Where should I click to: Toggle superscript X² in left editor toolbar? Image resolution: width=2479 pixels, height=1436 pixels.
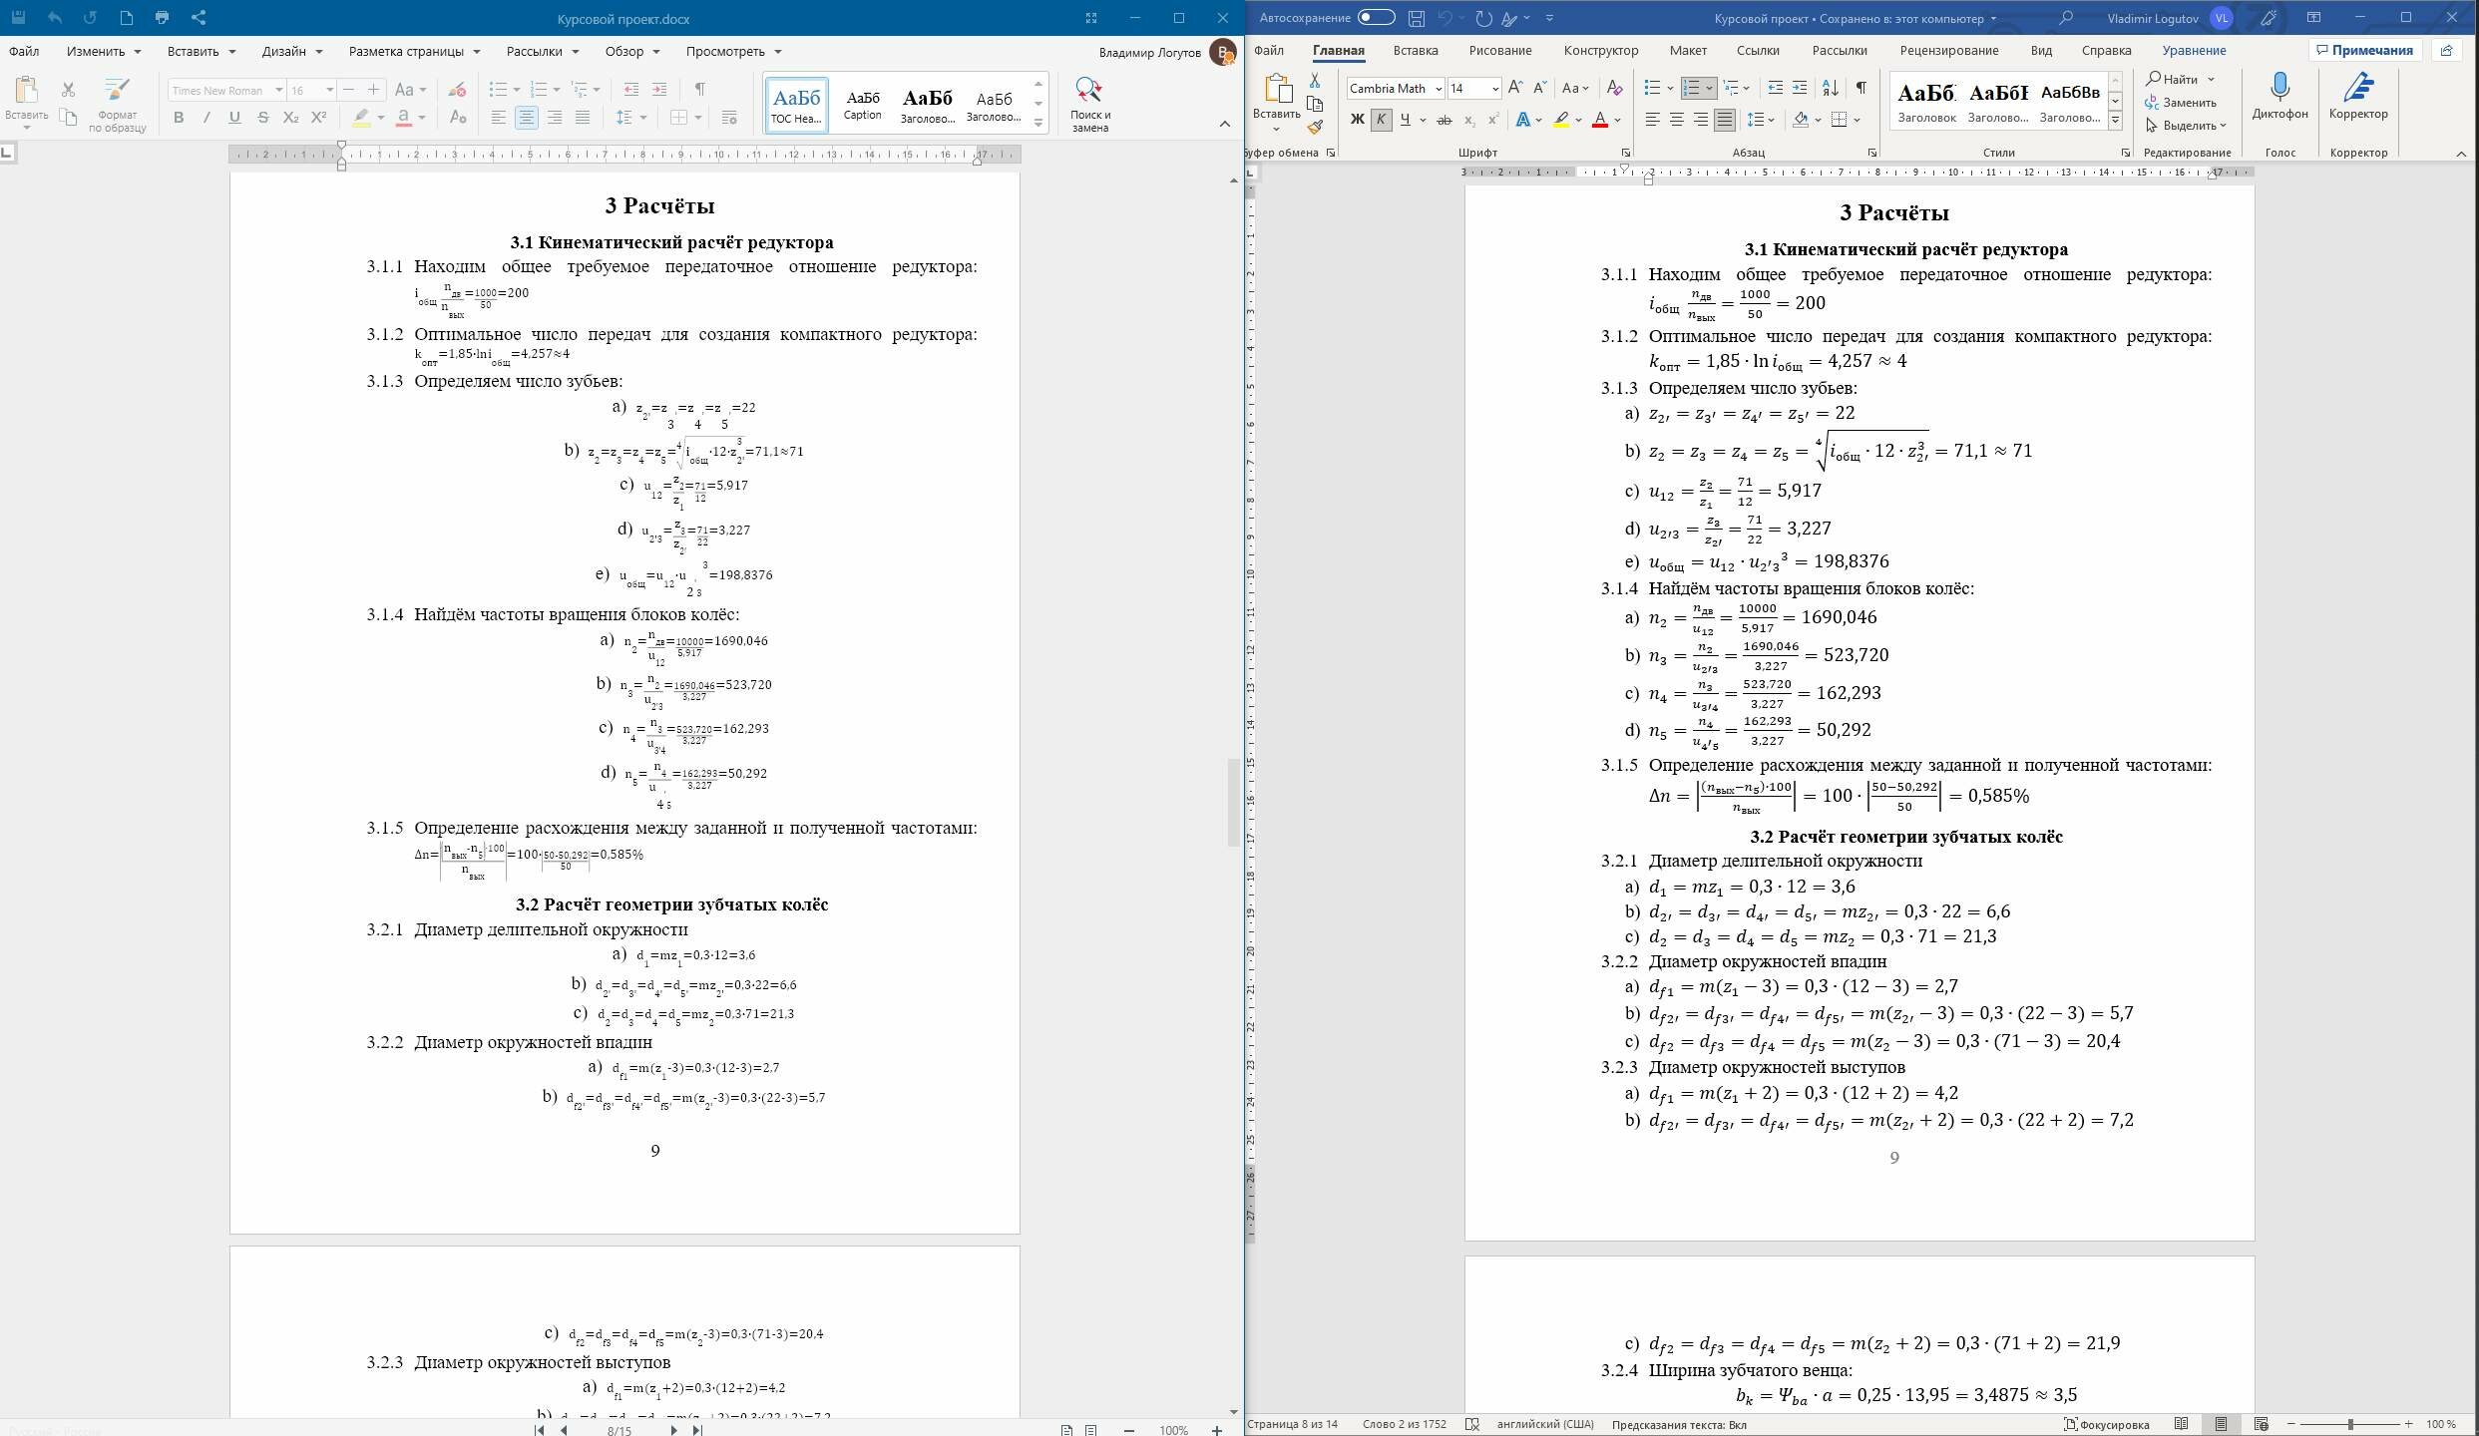(319, 118)
